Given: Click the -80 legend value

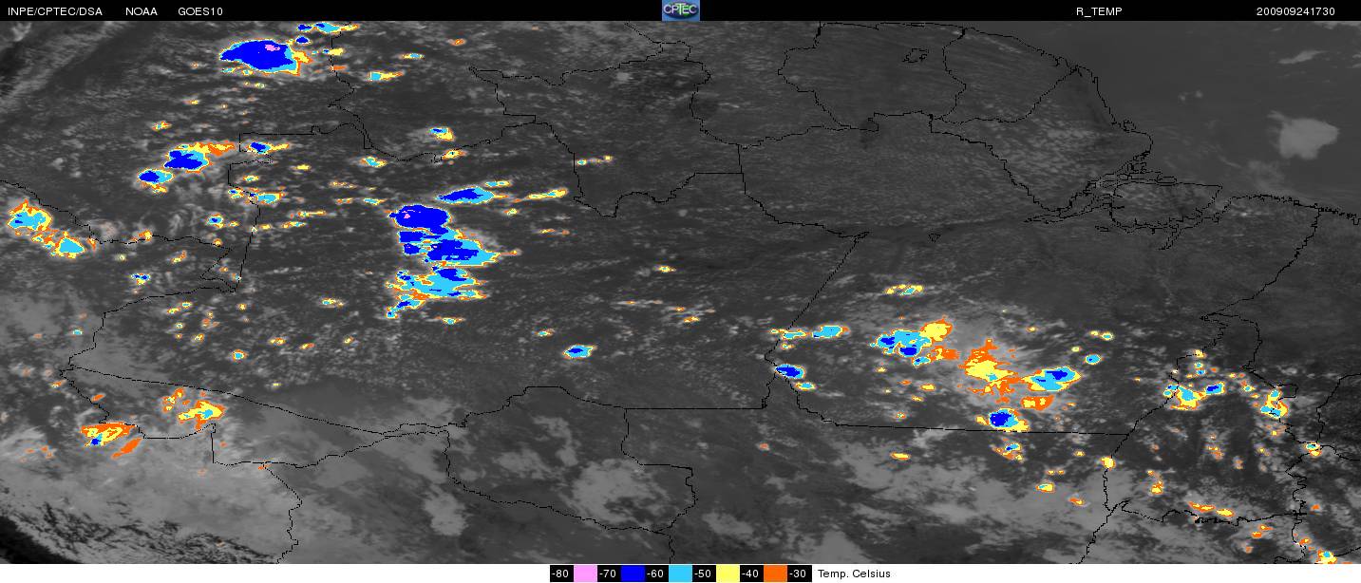Looking at the screenshot, I should pyautogui.click(x=561, y=574).
